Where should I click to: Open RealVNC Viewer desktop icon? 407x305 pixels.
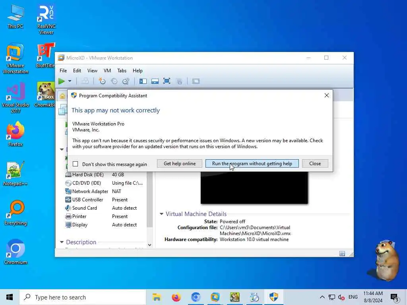pyautogui.click(x=46, y=20)
